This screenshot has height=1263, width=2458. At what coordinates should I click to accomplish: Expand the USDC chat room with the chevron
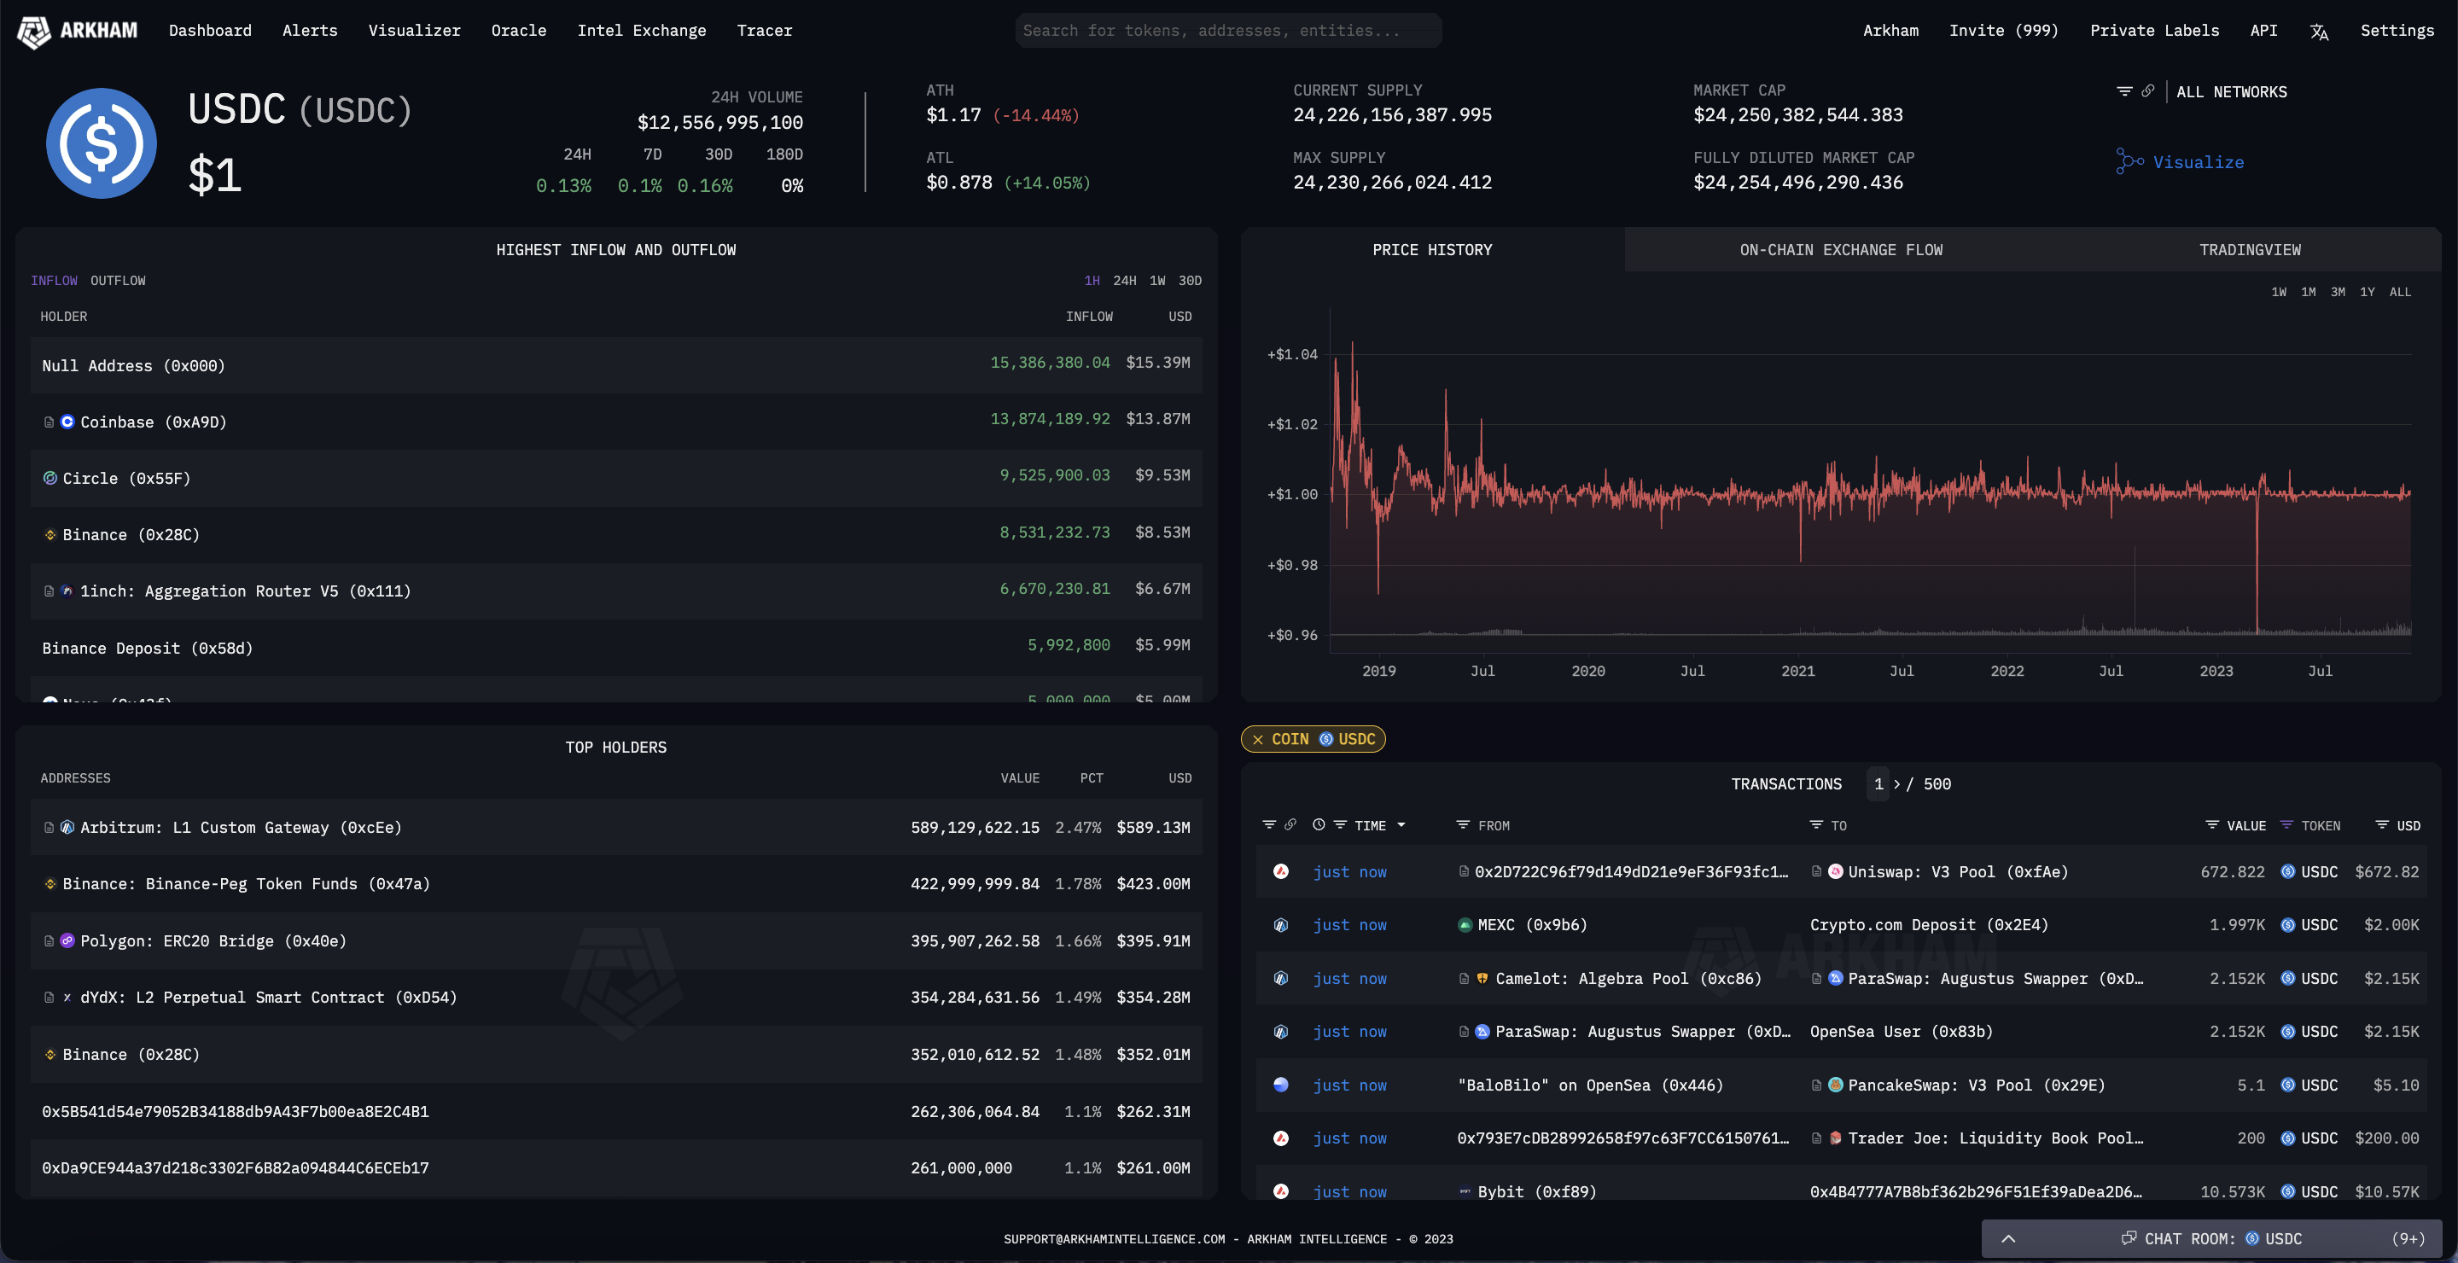click(x=2007, y=1238)
